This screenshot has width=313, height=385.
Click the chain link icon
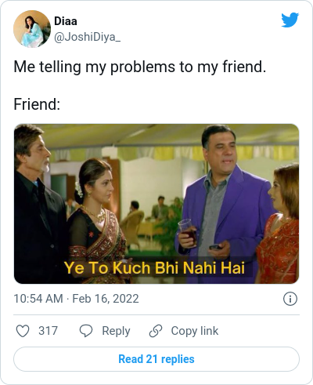pos(156,331)
